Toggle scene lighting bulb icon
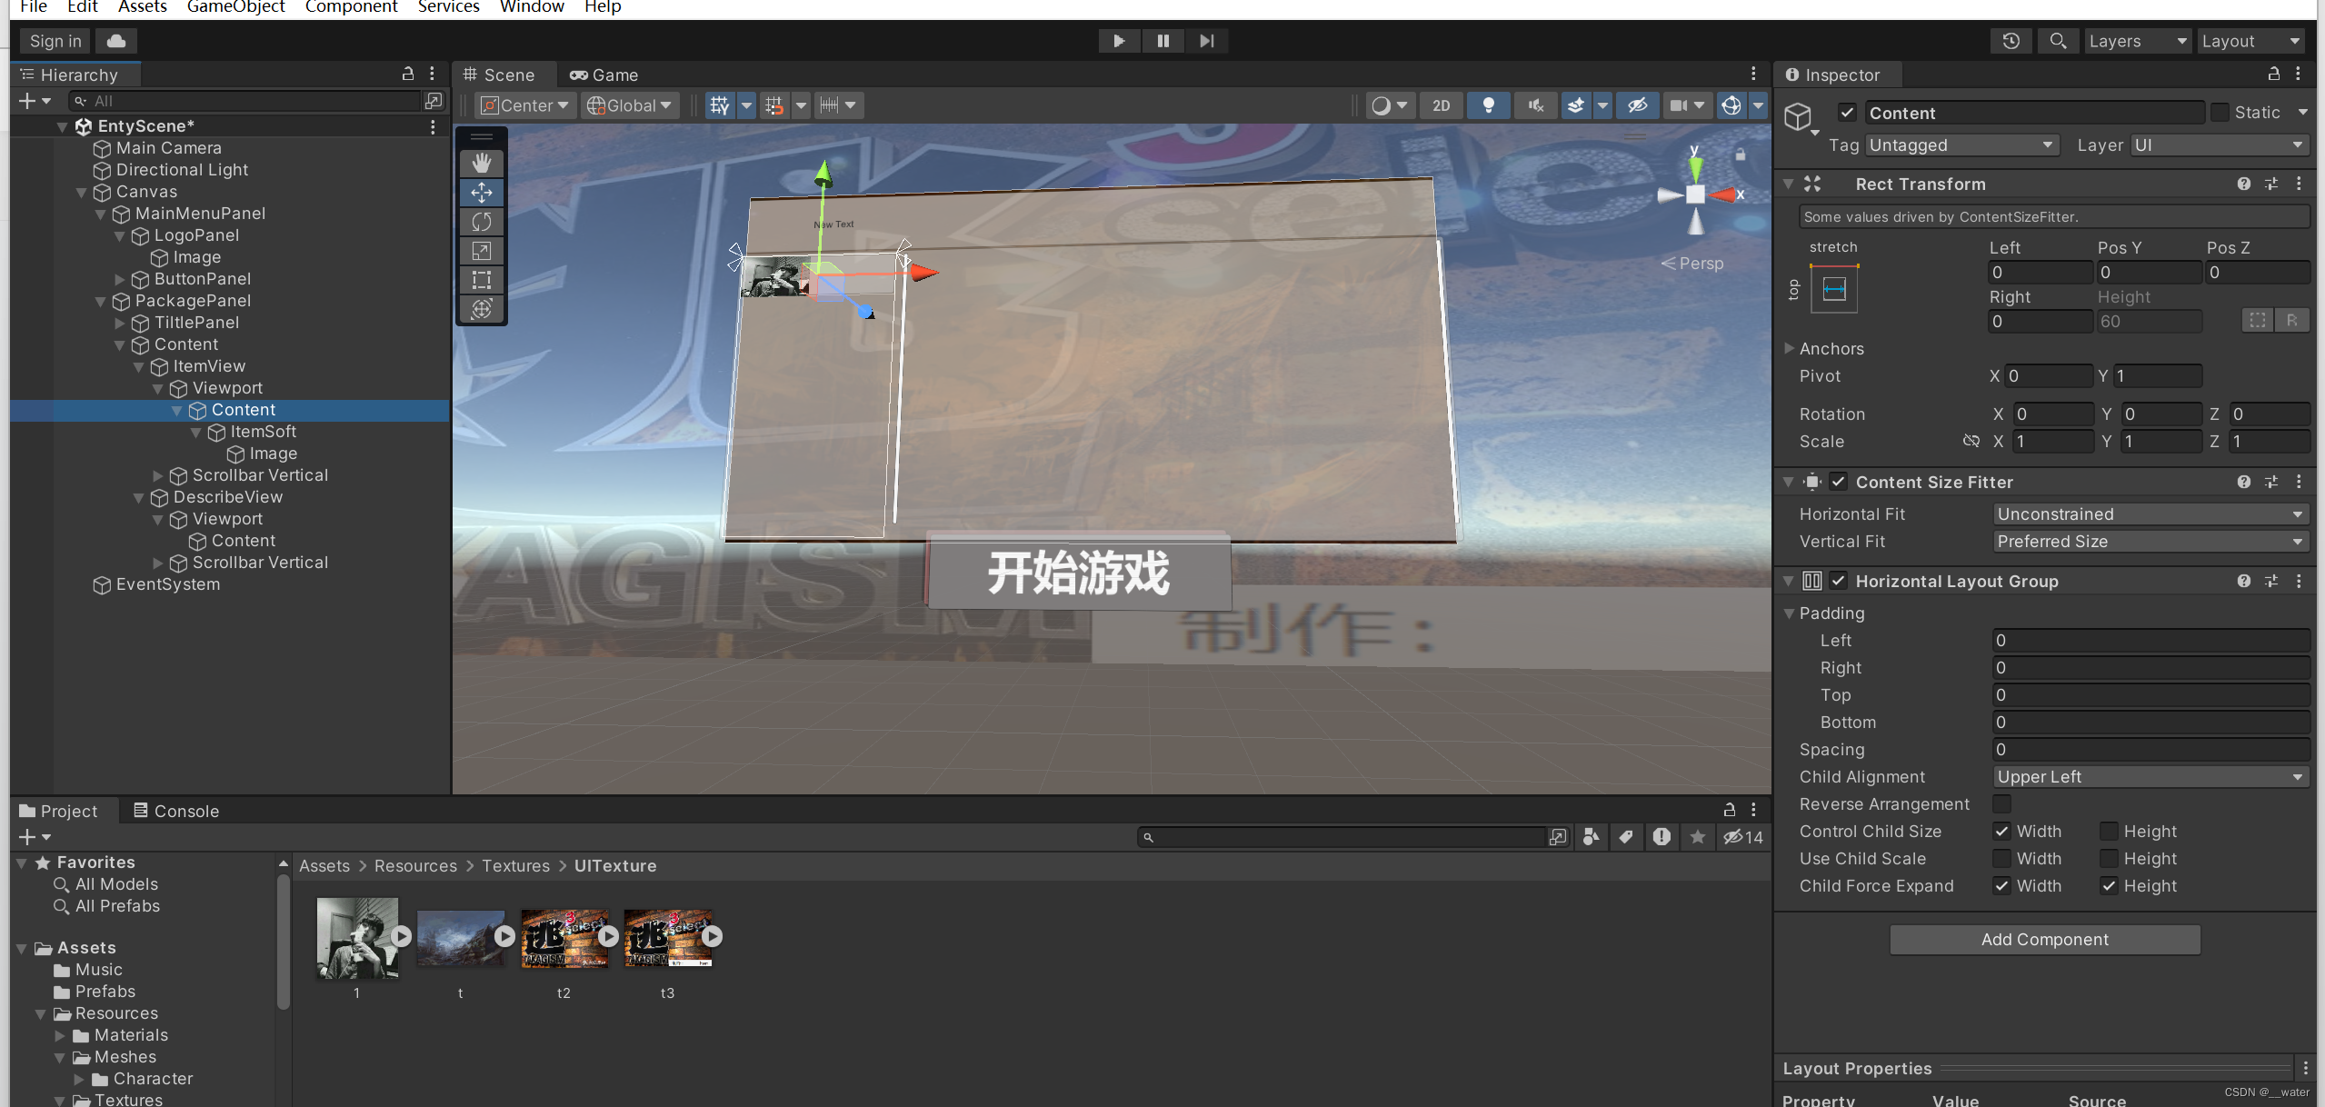The image size is (2325, 1107). (1488, 105)
